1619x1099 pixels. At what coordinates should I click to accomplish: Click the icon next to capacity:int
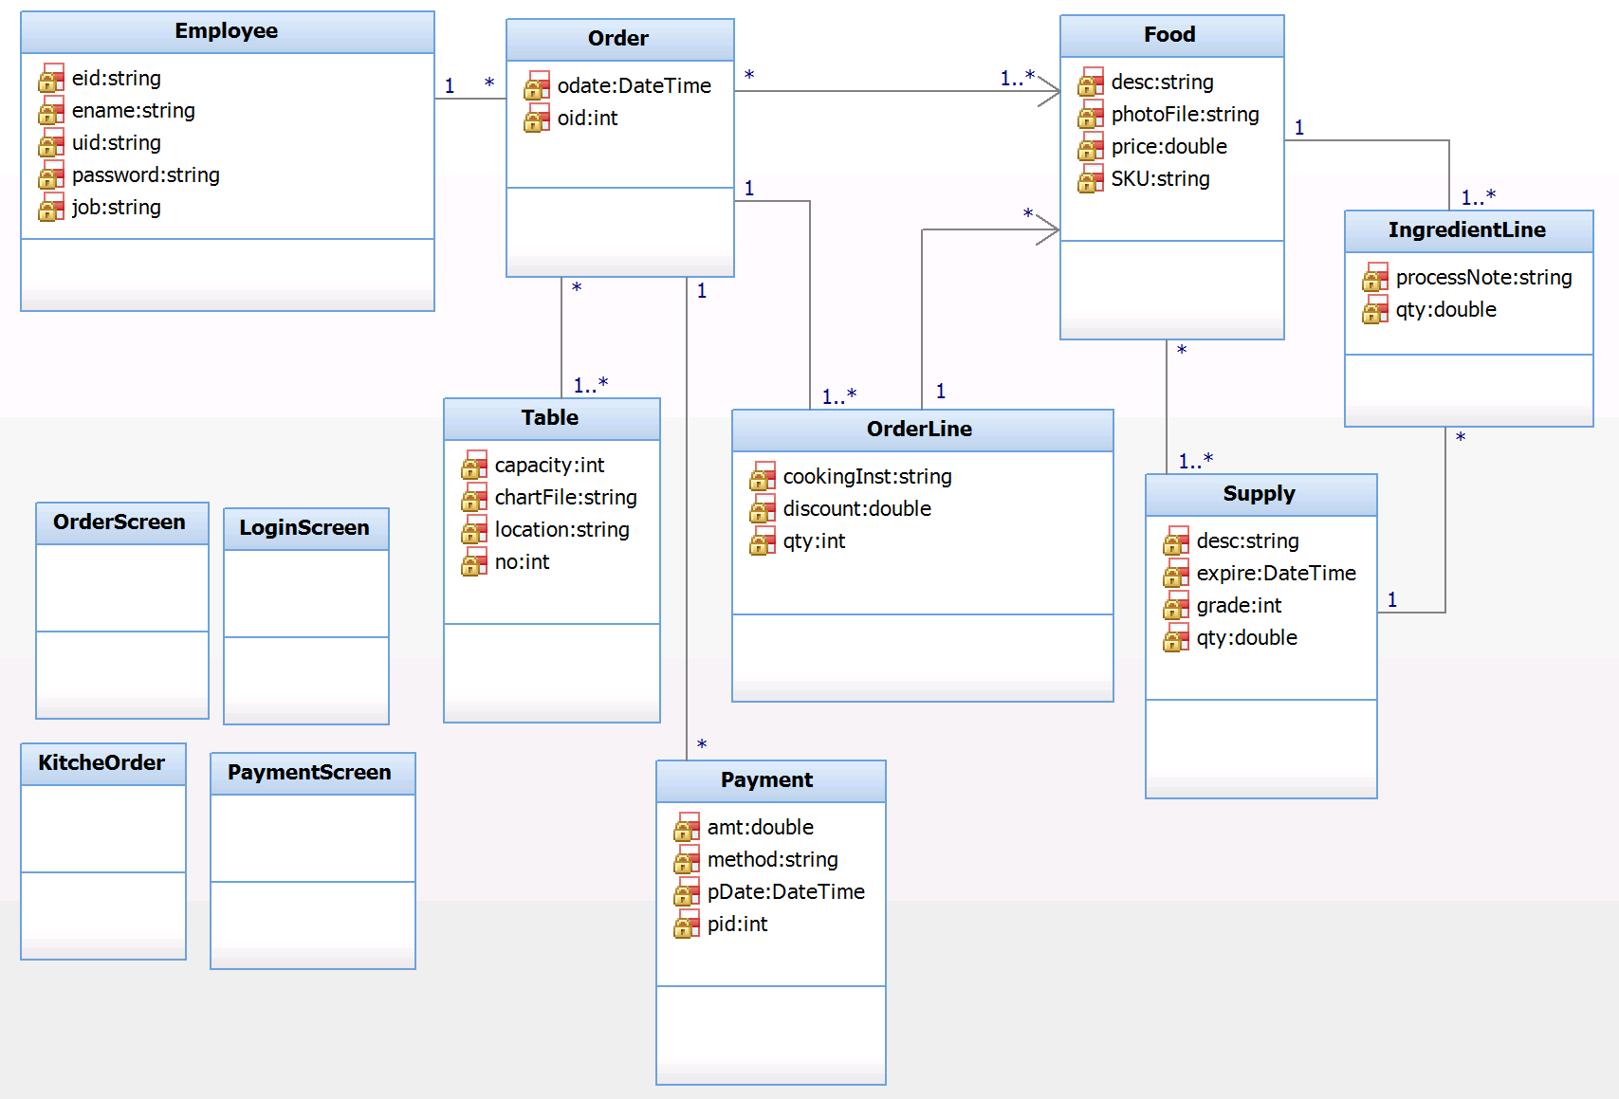pos(474,466)
